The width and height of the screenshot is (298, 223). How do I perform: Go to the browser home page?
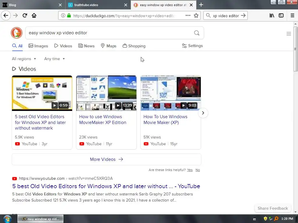pos(34,15)
